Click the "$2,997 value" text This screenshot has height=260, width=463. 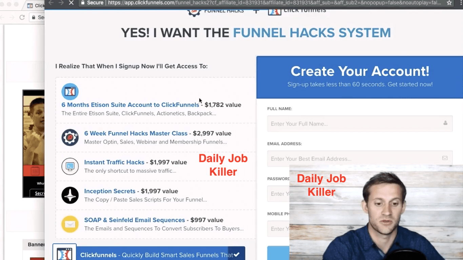(x=212, y=133)
